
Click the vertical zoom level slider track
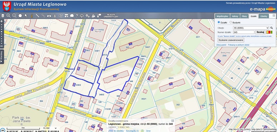1,34
